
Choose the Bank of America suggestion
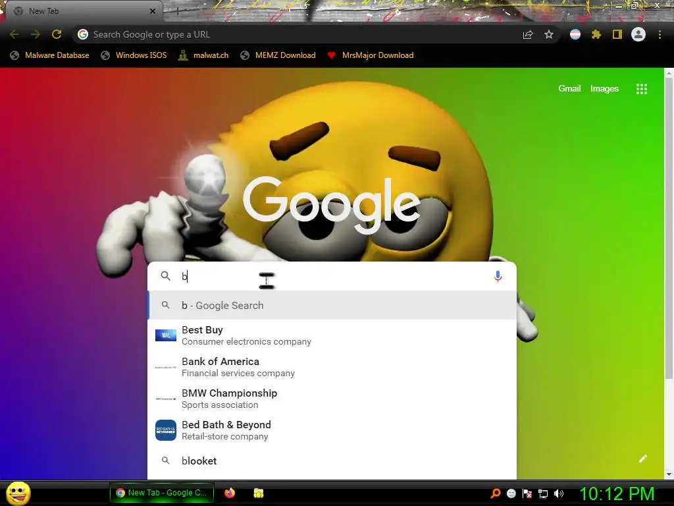click(x=332, y=367)
